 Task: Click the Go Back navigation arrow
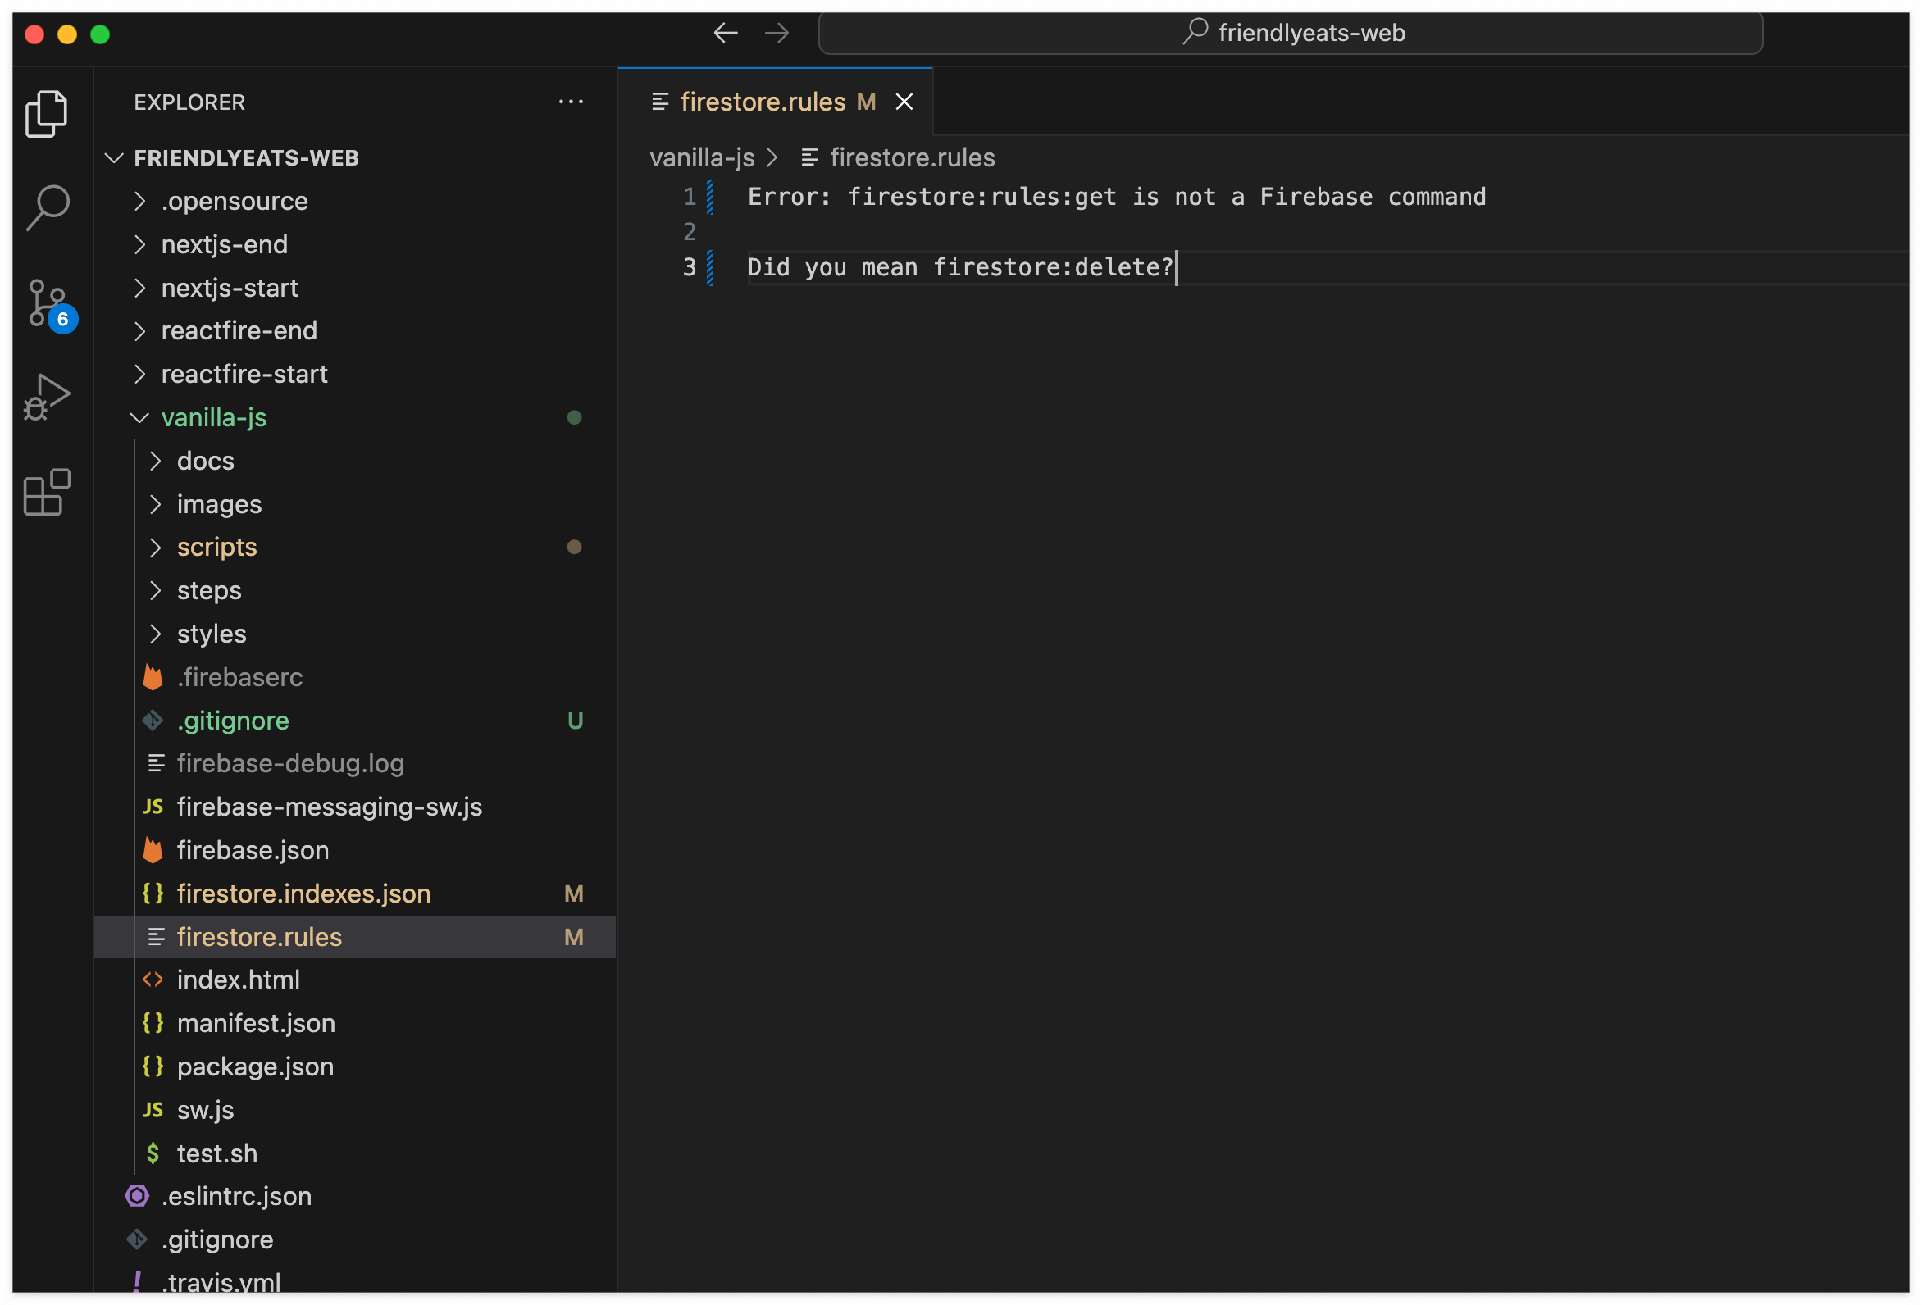pyautogui.click(x=726, y=33)
